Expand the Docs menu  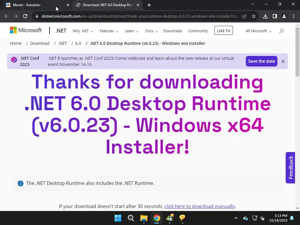pos(151,31)
